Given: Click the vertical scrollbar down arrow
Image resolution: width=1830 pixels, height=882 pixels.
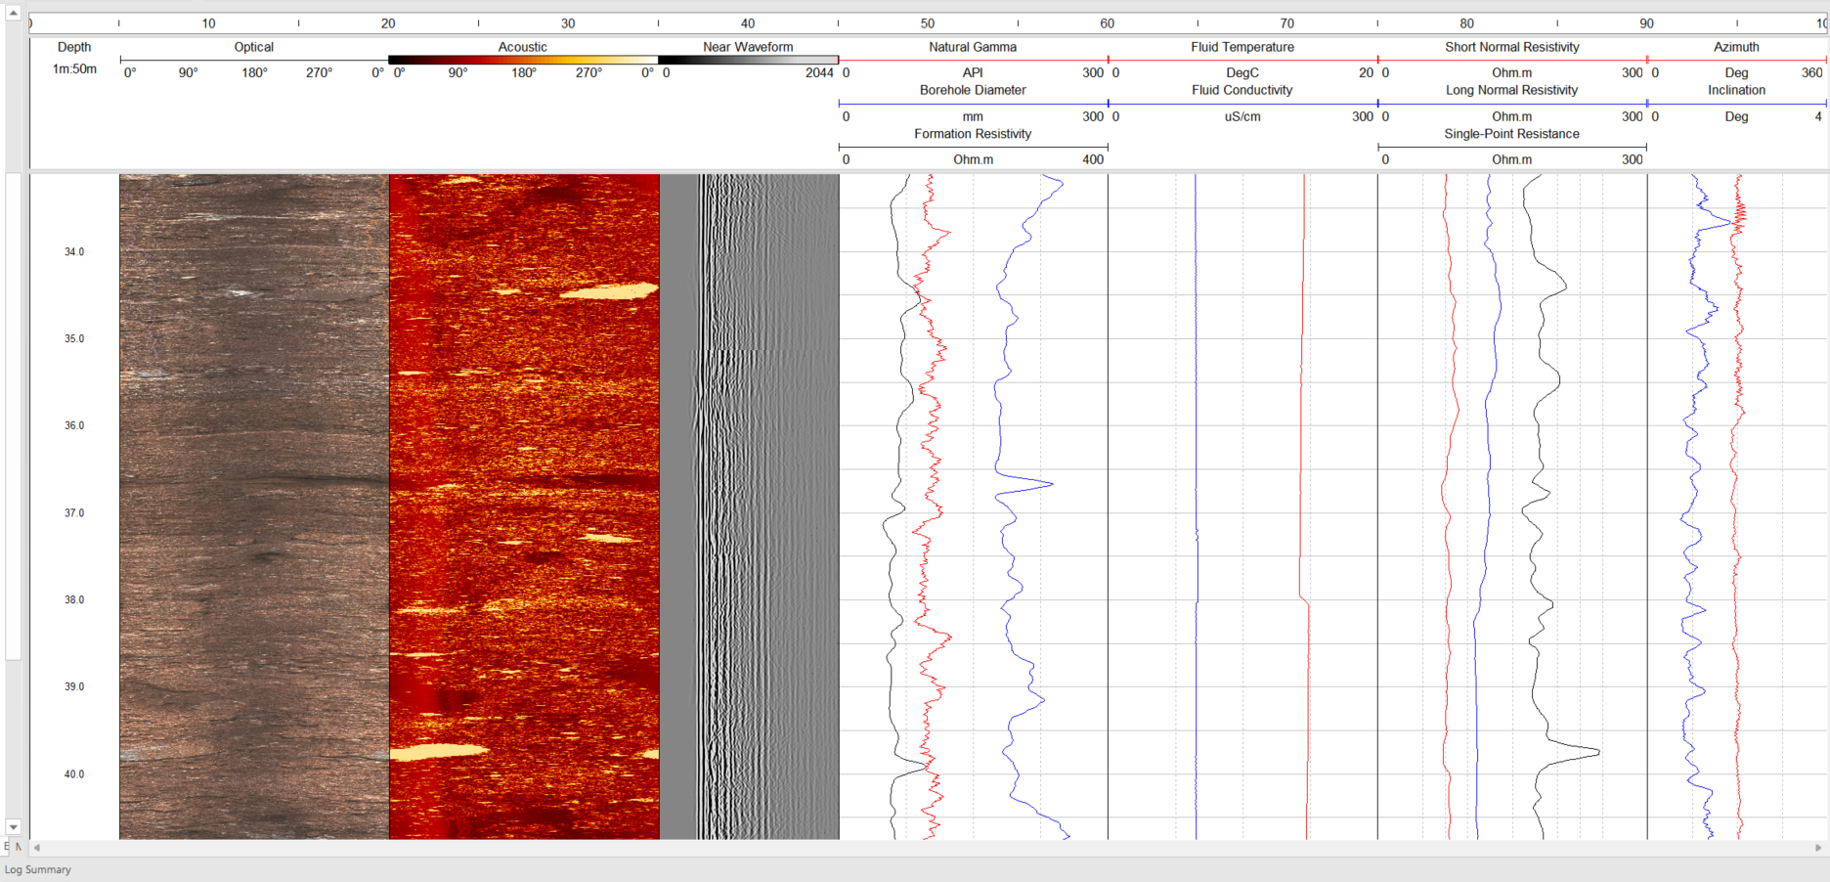Looking at the screenshot, I should point(13,827).
